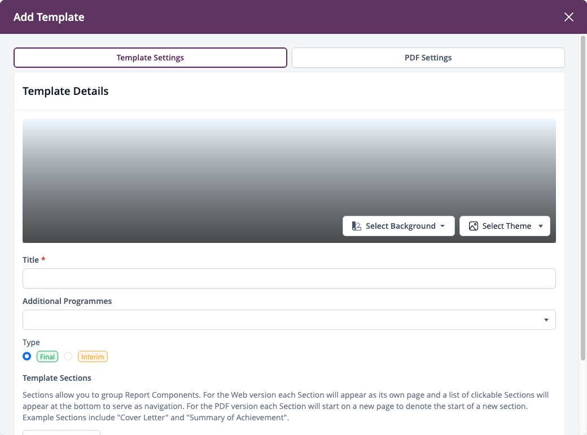This screenshot has height=435, width=587.
Task: Click the green Final badge label
Action: [47, 356]
